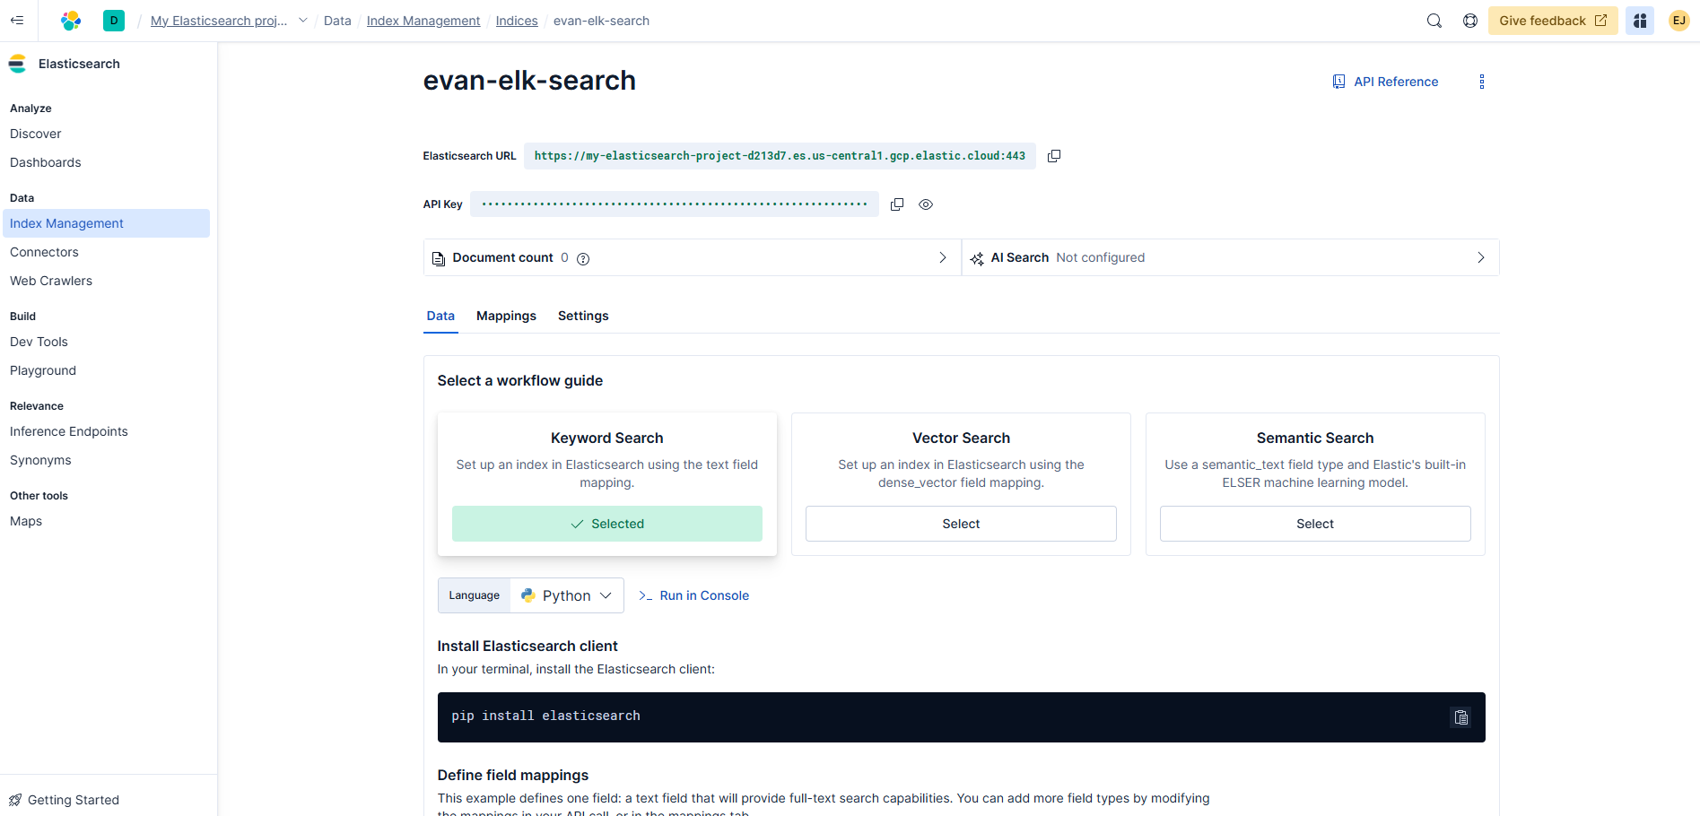Open Dev Tools in the sidebar
The image size is (1700, 816).
click(x=39, y=342)
